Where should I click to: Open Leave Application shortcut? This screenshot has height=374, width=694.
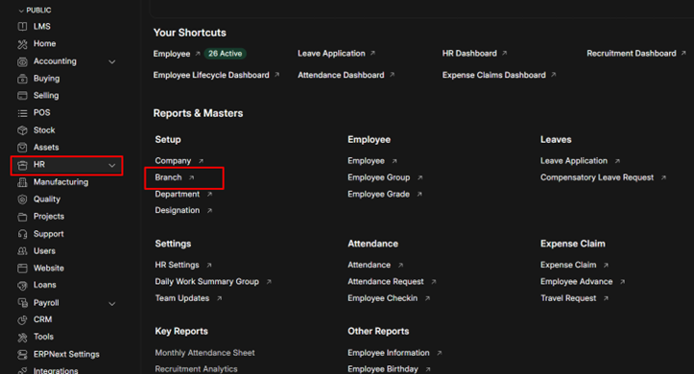331,54
